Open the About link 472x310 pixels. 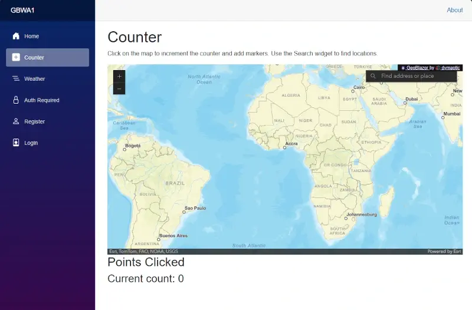pyautogui.click(x=454, y=10)
